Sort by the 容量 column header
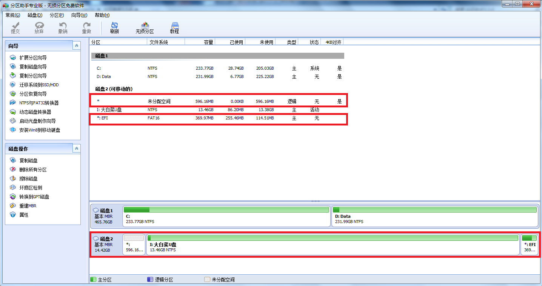Screen dimensions: 542x286 (200, 42)
